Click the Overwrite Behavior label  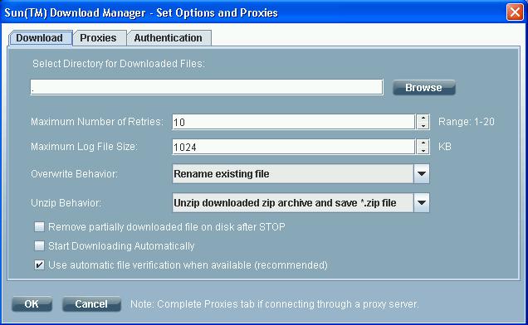tap(75, 174)
